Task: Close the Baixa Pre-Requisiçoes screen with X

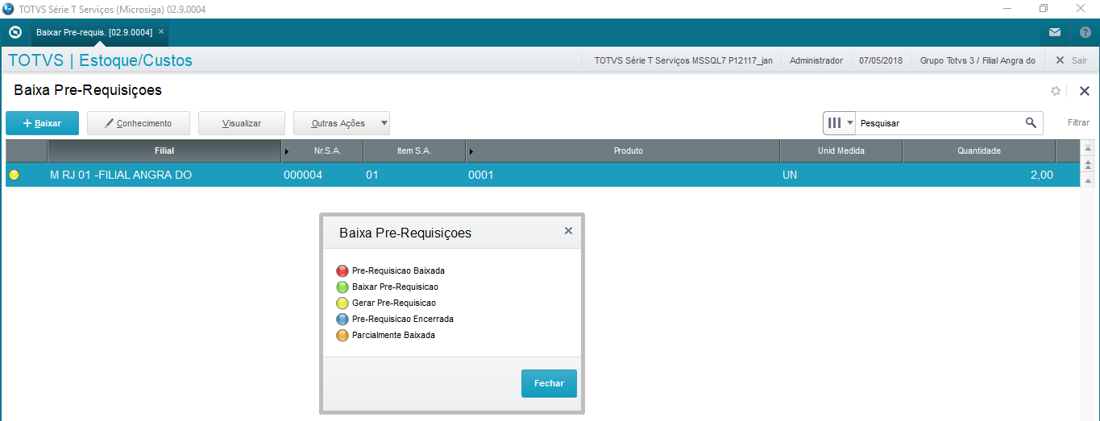Action: click(x=1084, y=91)
